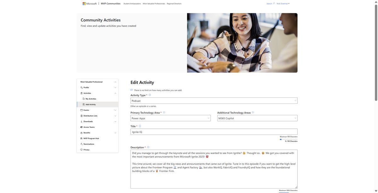Click the Microsoft logo in the header
Image resolution: width=378 pixels, height=193 pixels.
click(89, 3)
